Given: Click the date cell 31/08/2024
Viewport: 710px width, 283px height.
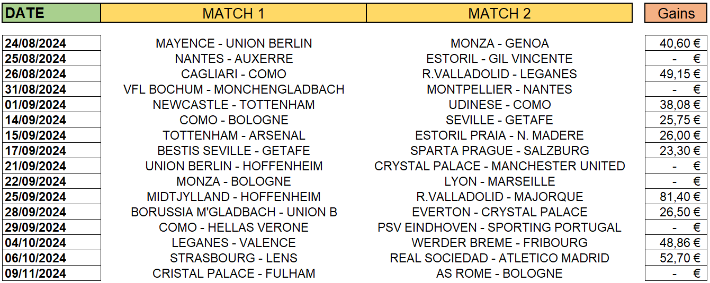Looking at the screenshot, I should (51, 89).
